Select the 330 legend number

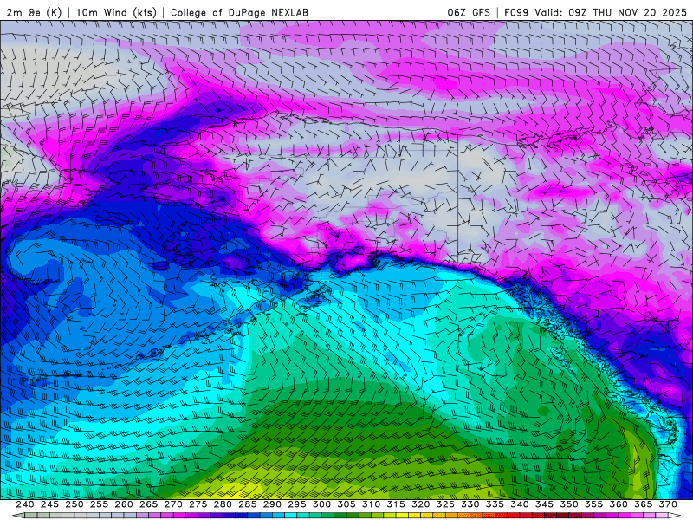pos(470,504)
